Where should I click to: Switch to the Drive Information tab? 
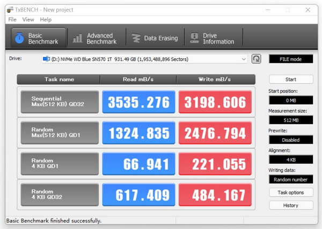214,38
